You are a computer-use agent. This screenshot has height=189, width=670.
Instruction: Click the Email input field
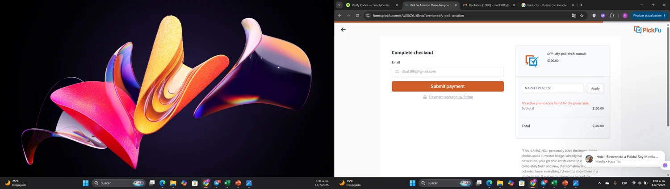[x=448, y=71]
